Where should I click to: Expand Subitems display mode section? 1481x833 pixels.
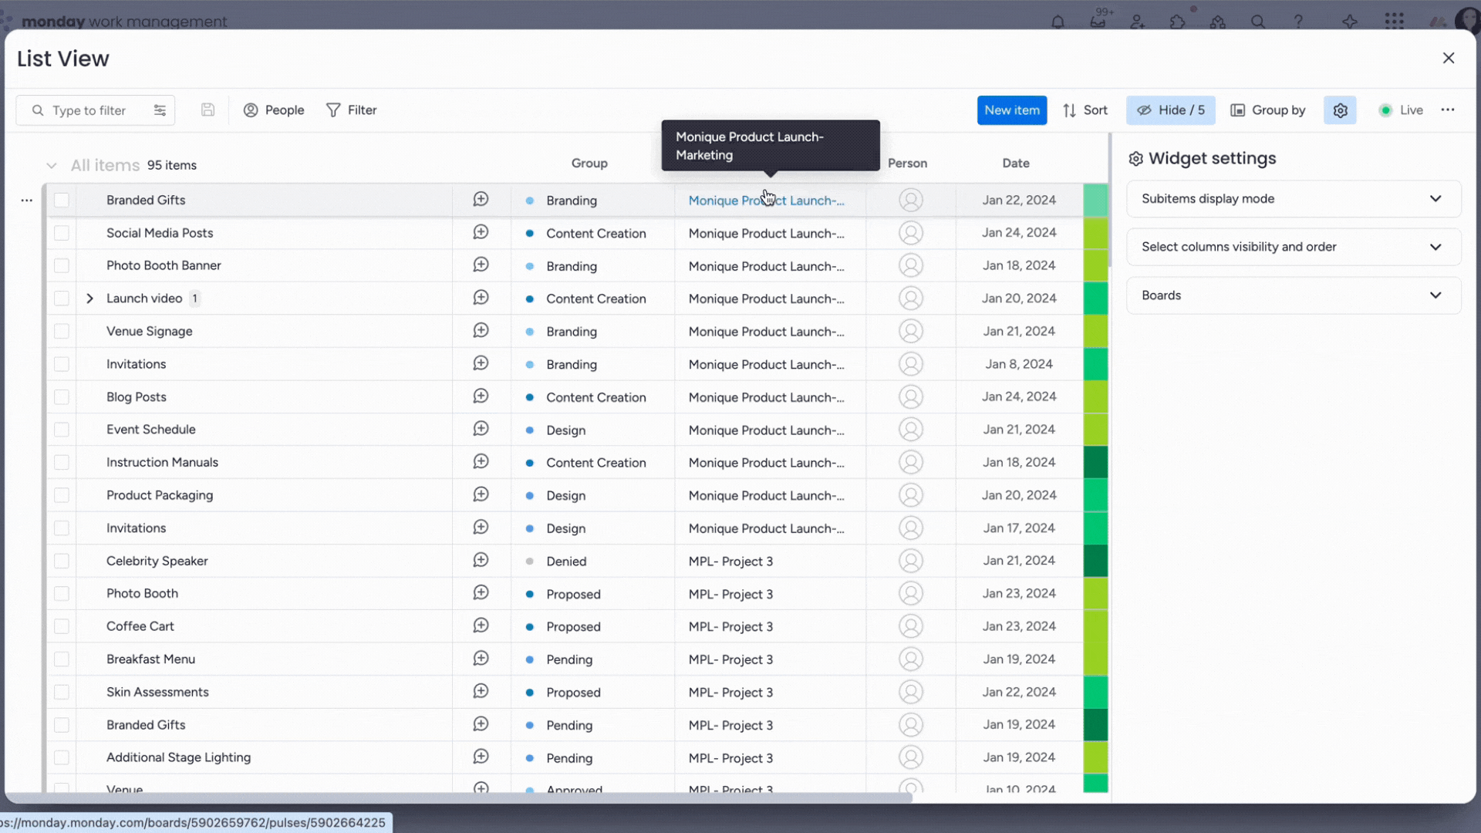[1294, 199]
